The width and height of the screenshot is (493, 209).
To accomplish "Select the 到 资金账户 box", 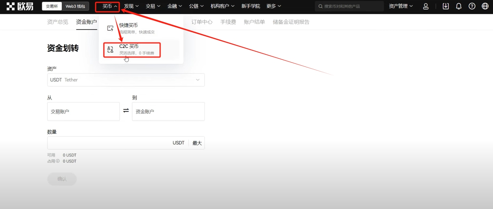I will (168, 111).
